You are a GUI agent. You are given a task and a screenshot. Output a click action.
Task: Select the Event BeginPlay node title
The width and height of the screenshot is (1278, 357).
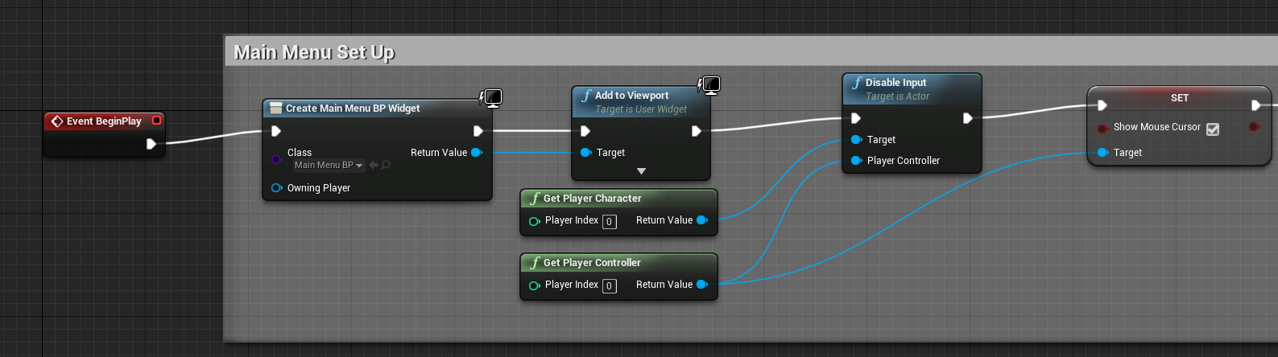click(104, 121)
